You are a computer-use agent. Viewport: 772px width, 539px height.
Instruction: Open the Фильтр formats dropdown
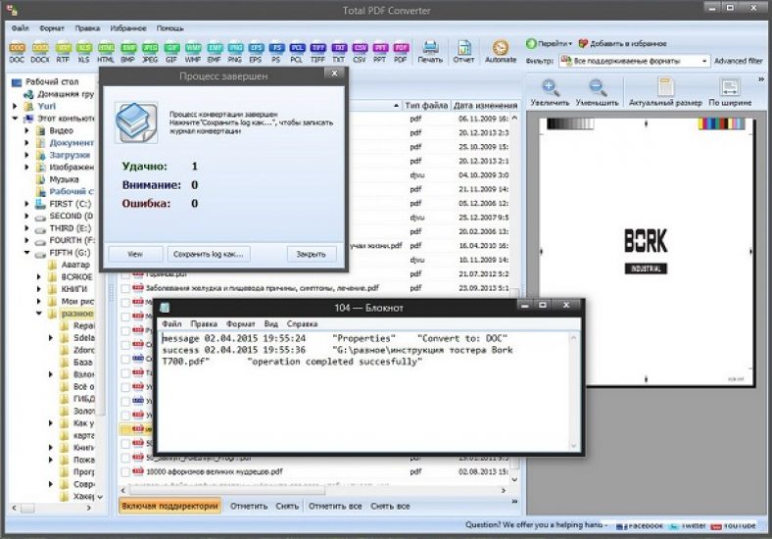coord(704,61)
